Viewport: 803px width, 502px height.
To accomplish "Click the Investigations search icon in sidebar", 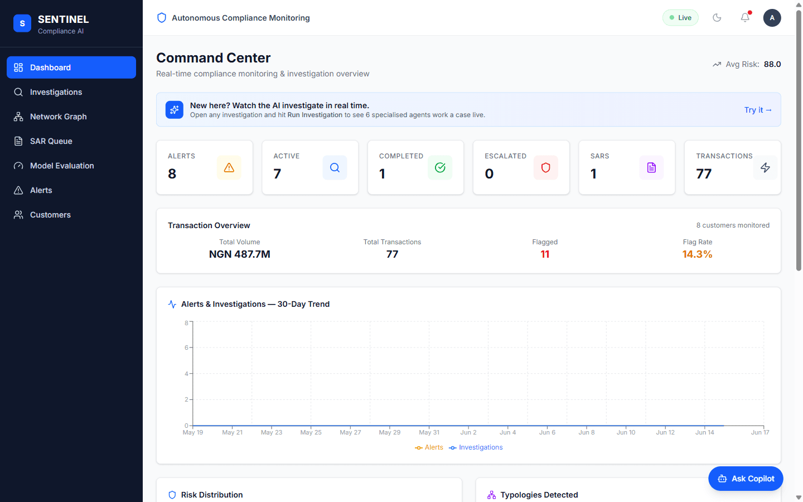I will [x=18, y=92].
